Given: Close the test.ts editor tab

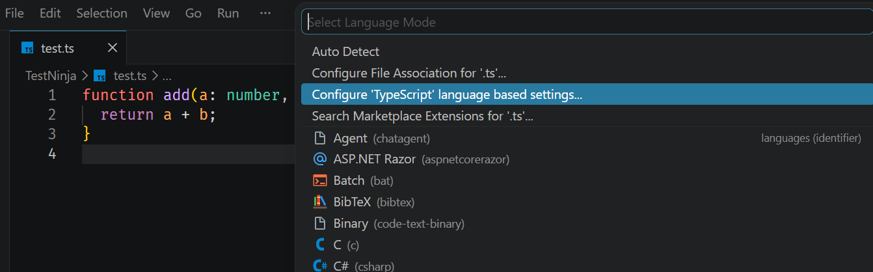Looking at the screenshot, I should (112, 48).
